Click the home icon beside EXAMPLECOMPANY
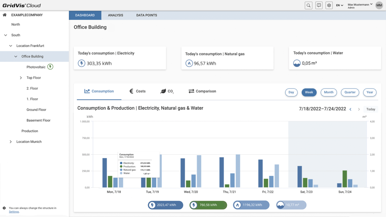 [5, 15]
